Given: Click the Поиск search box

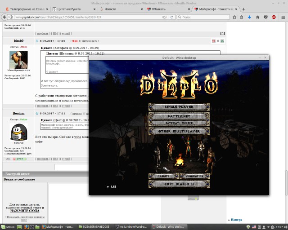Looking at the screenshot, I should tap(203, 17).
